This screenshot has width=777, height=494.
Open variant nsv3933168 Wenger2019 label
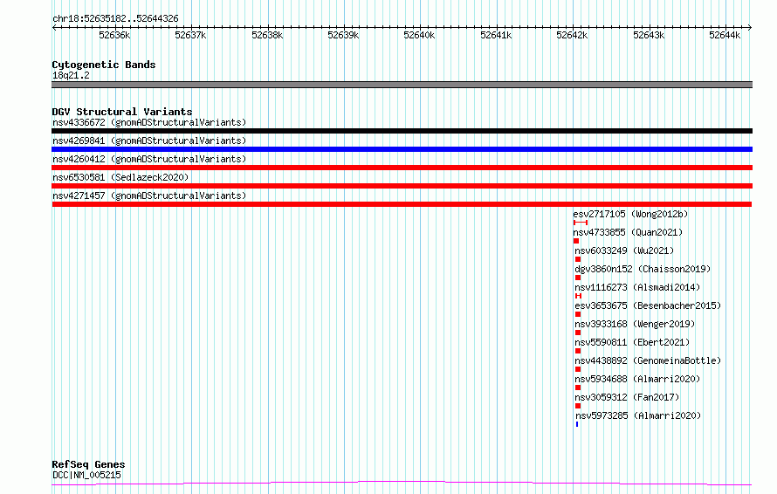[635, 324]
